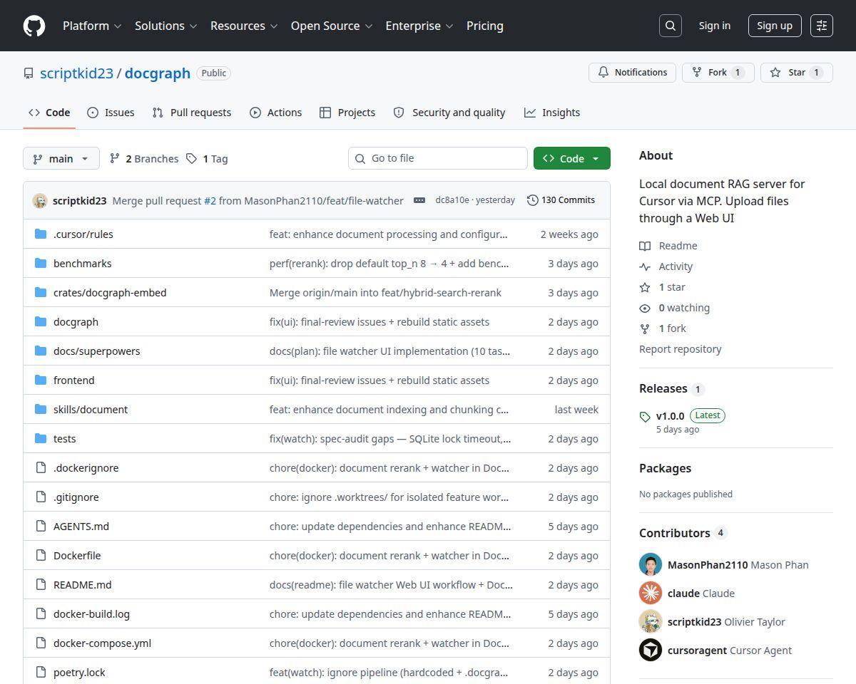
Task: Open the Insights tab
Action: point(552,113)
